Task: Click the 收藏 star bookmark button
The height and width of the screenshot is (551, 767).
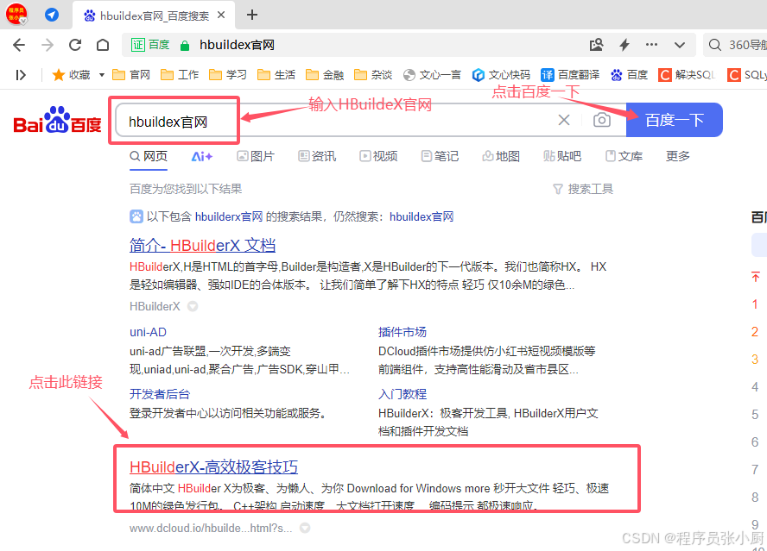Action: click(72, 75)
